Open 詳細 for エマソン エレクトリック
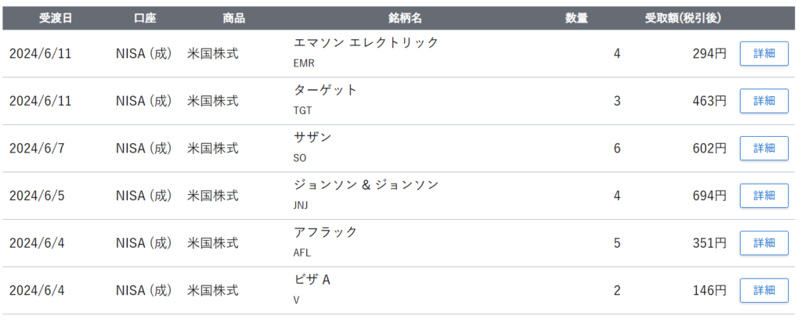This screenshot has height=323, width=802. (764, 53)
